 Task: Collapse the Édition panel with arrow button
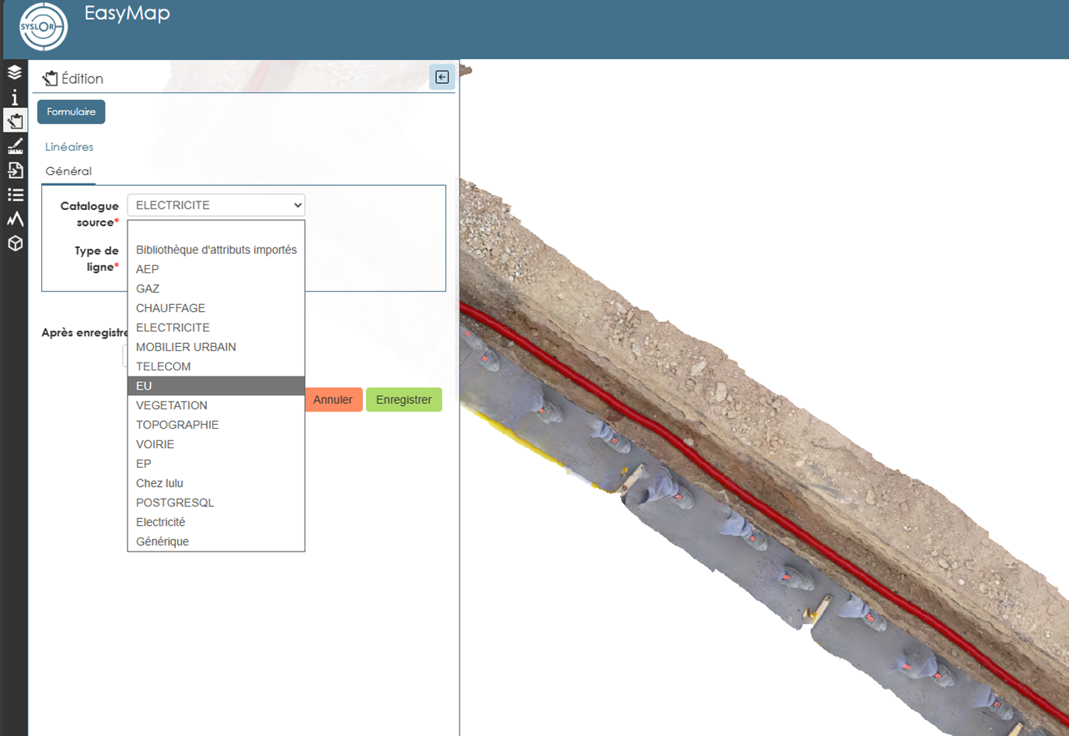442,77
